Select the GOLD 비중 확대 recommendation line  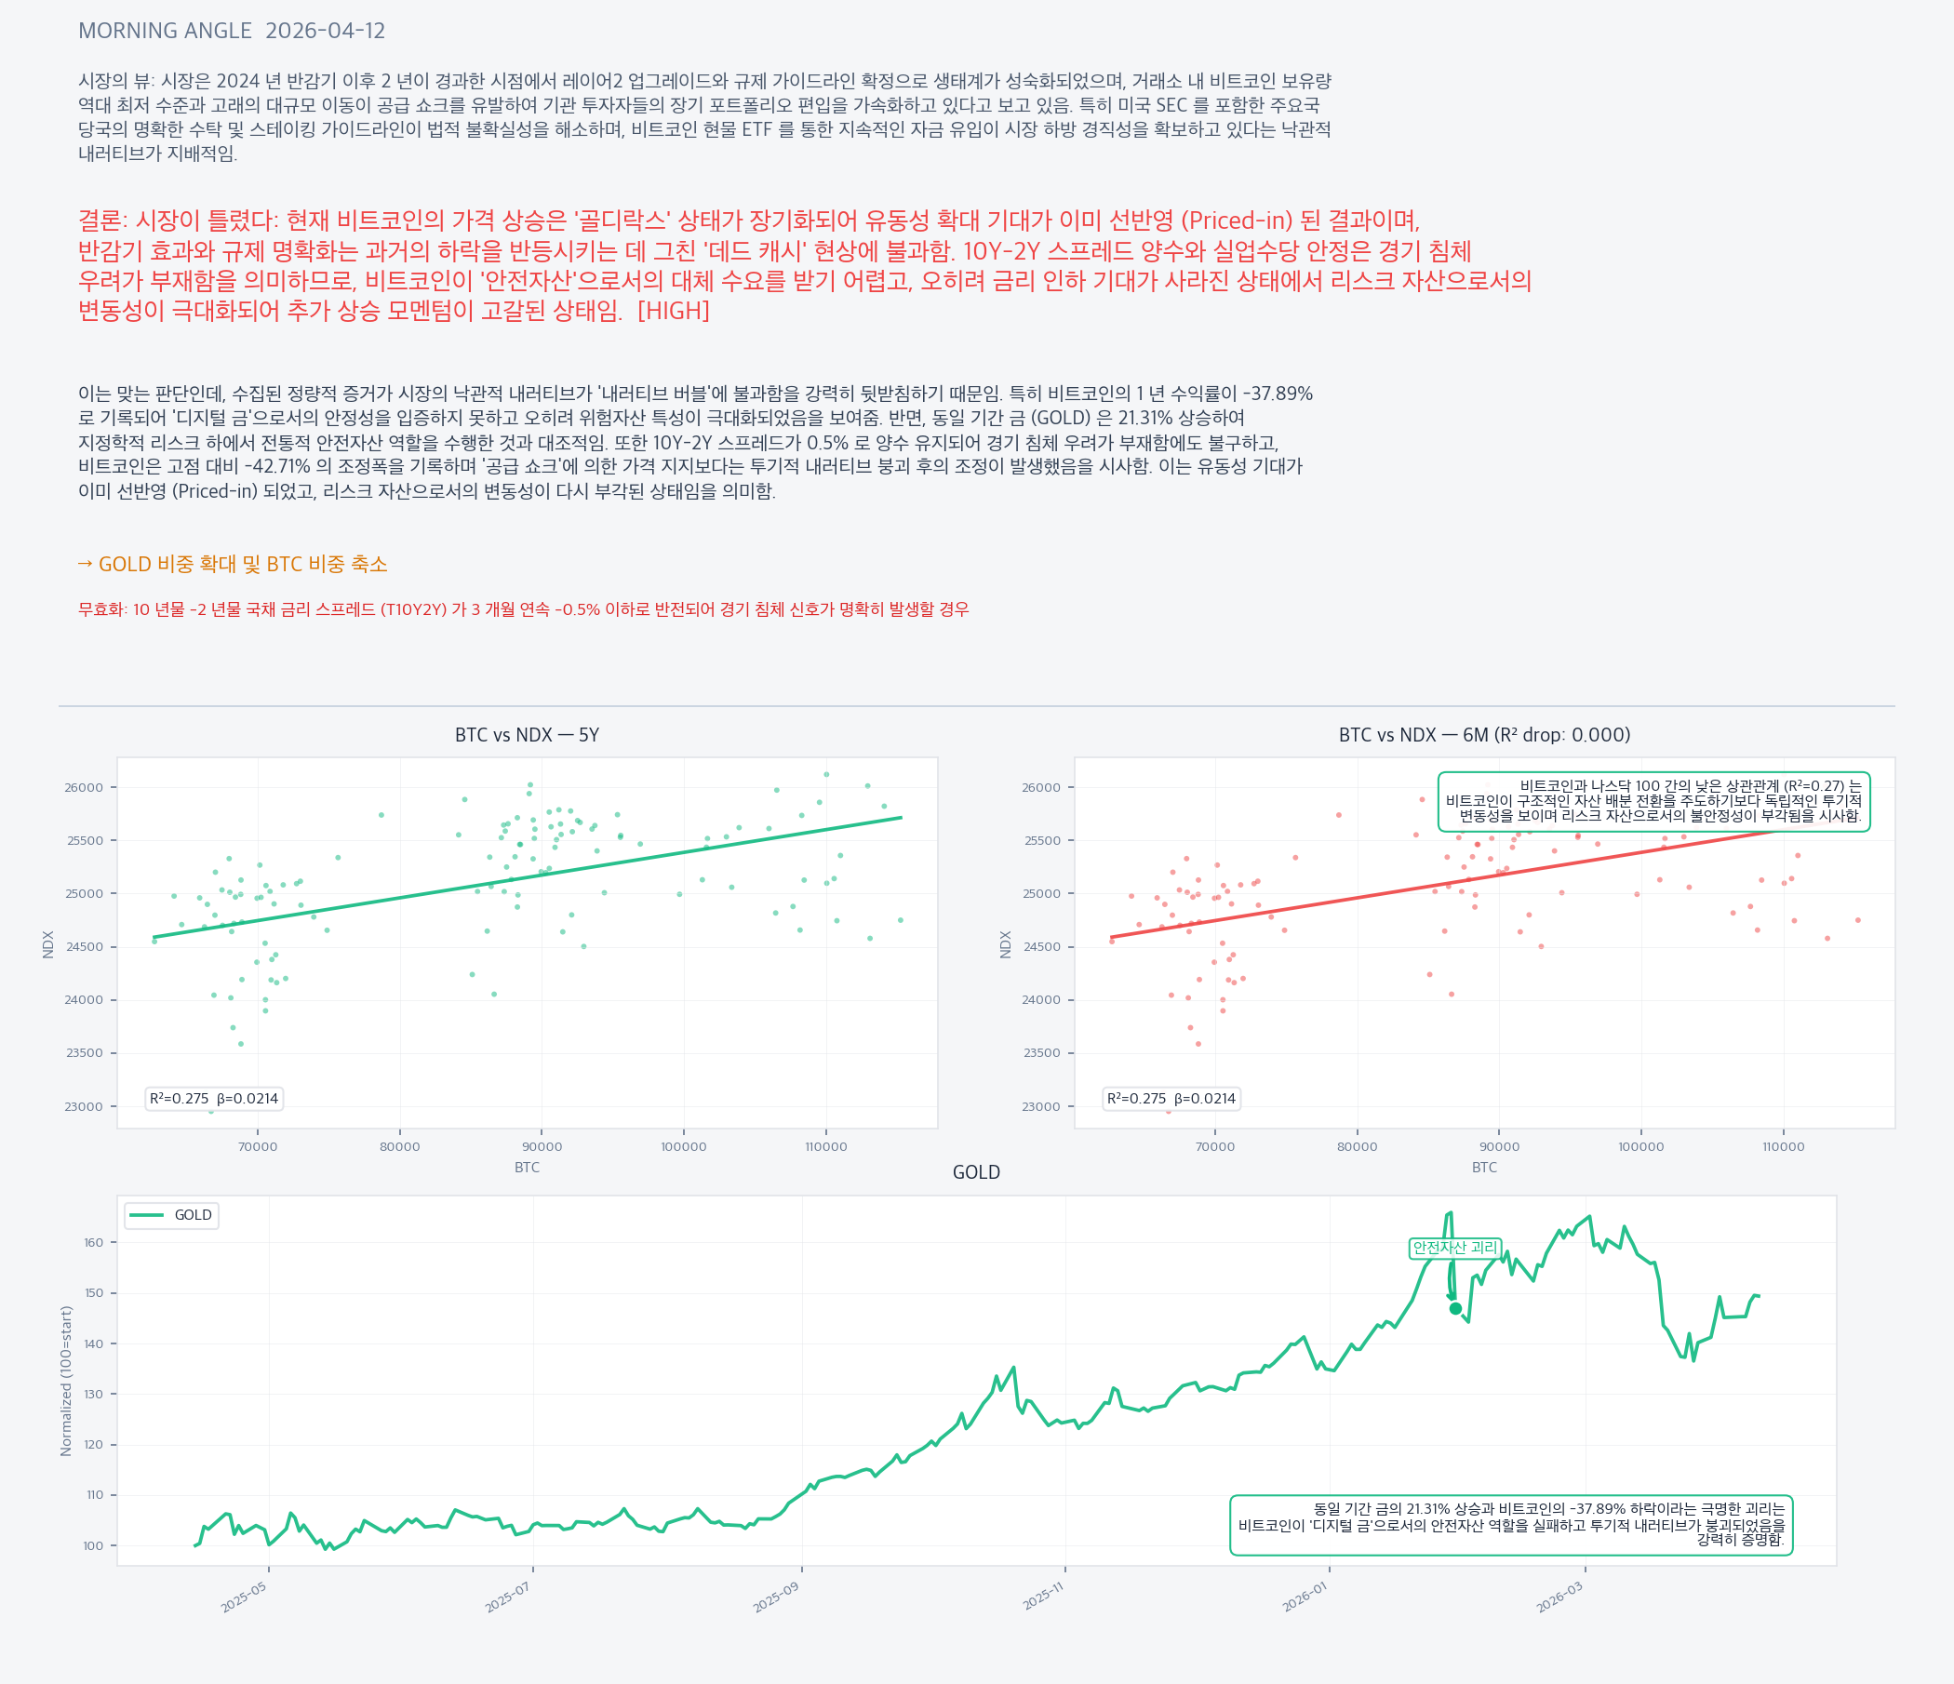click(232, 564)
